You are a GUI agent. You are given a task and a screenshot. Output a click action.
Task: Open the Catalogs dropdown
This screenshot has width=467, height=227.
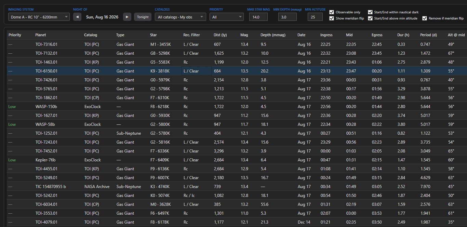point(181,17)
